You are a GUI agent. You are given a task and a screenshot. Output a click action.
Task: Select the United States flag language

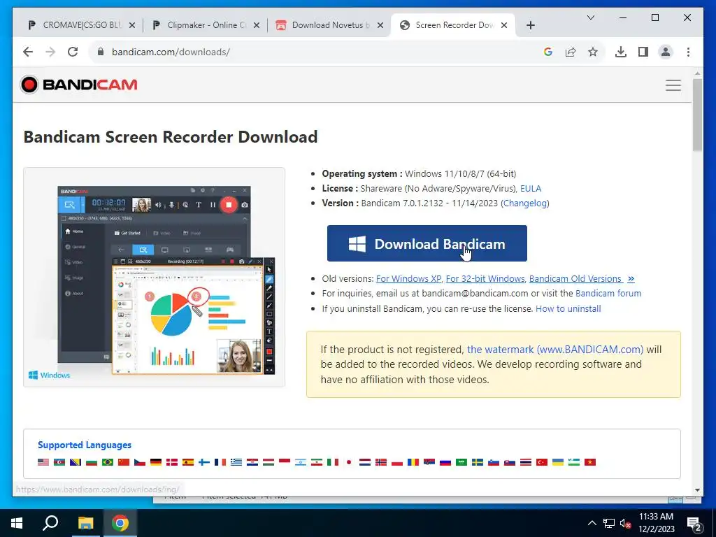tap(43, 462)
